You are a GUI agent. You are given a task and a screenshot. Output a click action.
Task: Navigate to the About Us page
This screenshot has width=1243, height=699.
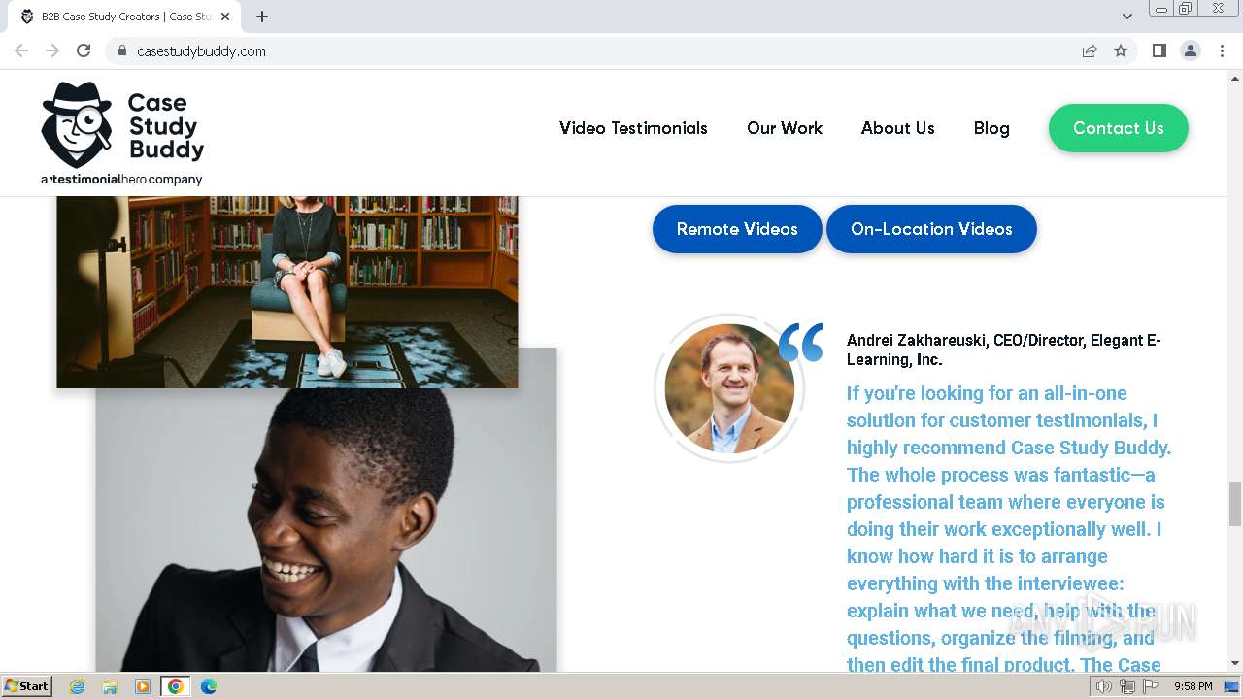click(x=897, y=128)
